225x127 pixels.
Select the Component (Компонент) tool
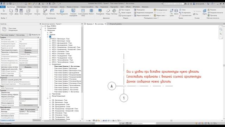(28, 12)
